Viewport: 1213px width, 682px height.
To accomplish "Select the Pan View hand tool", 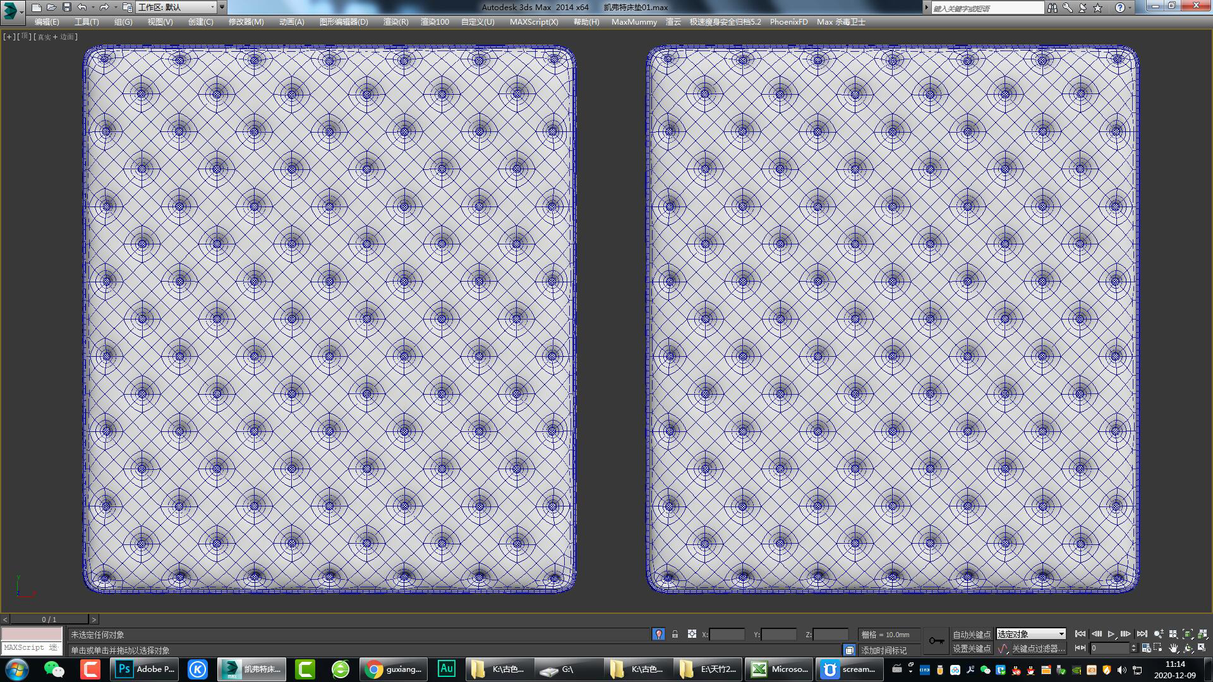I will tap(1173, 648).
